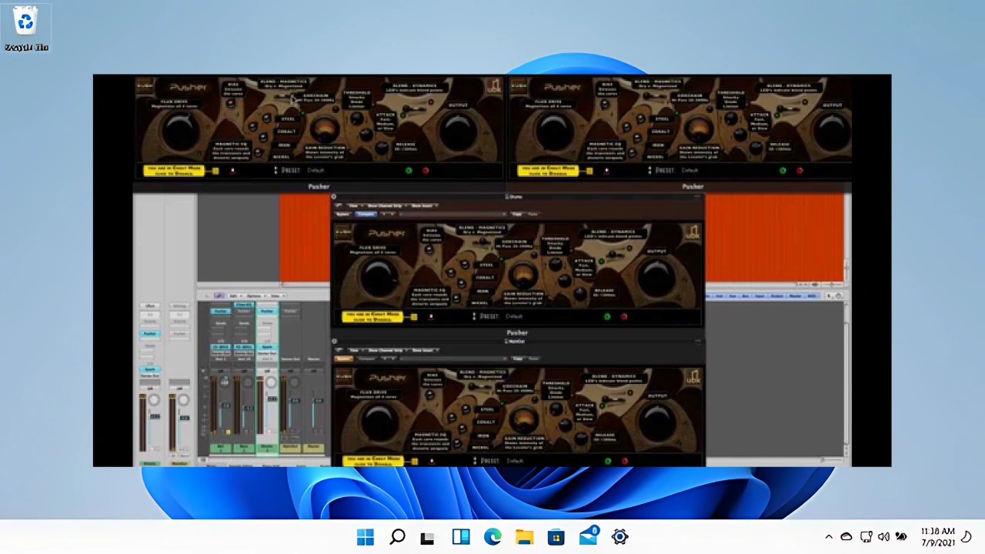The image size is (985, 554).
Task: Click Threshold knob in top-left Pusher
Action: 356,118
